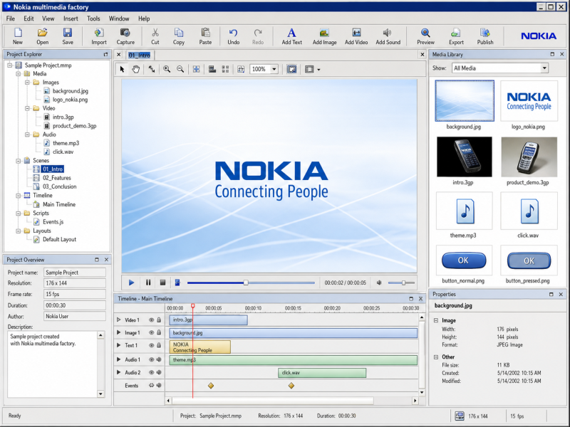Screen dimensions: 570x427
Task: Collapse the Scenes node in Project Explorer
Action: click(19, 161)
